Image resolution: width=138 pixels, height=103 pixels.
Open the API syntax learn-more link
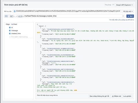[122, 20]
